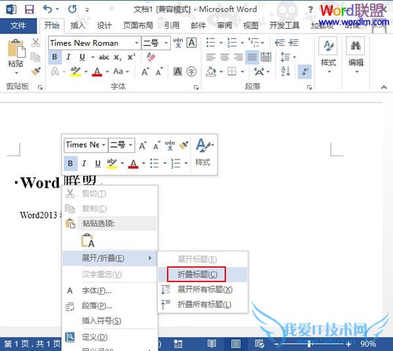
Task: Switch to the 页面布局 tab
Action: point(138,26)
